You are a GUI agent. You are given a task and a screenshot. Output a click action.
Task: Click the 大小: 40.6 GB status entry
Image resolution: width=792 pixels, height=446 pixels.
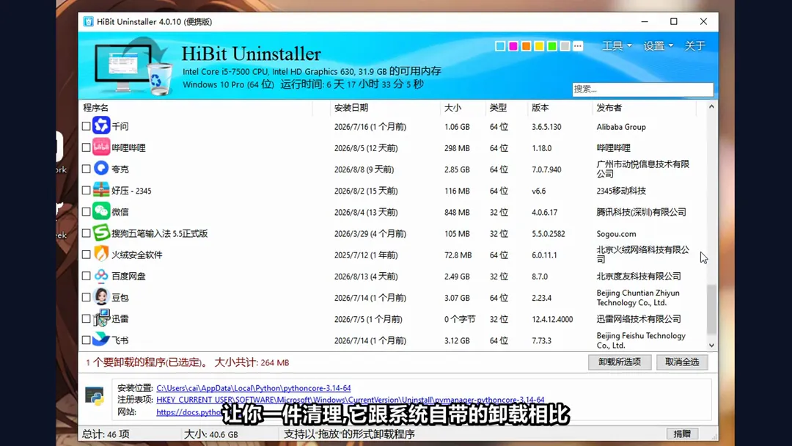pos(210,434)
